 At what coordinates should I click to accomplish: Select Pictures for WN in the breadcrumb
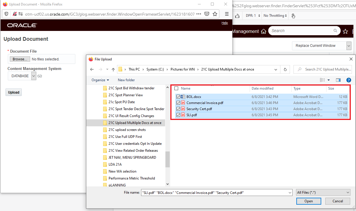pyautogui.click(x=183, y=69)
